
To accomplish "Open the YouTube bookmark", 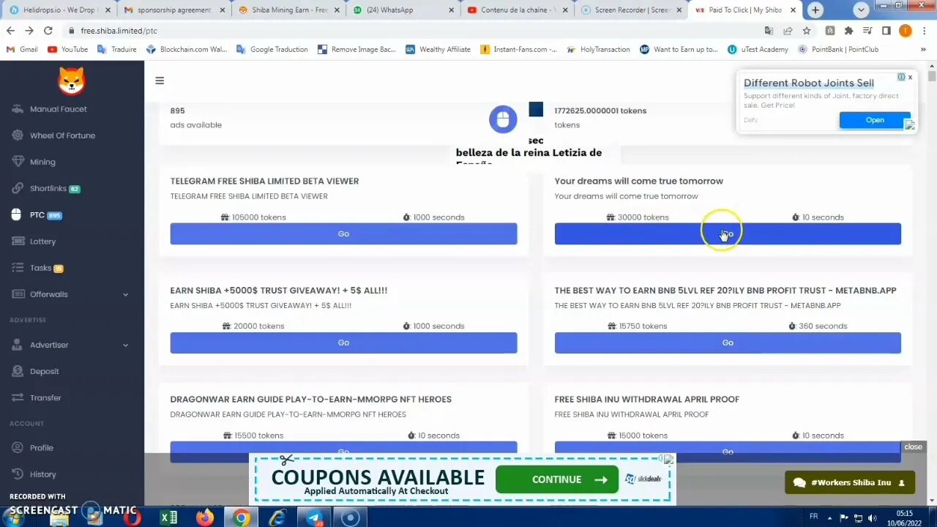I will 68,49.
